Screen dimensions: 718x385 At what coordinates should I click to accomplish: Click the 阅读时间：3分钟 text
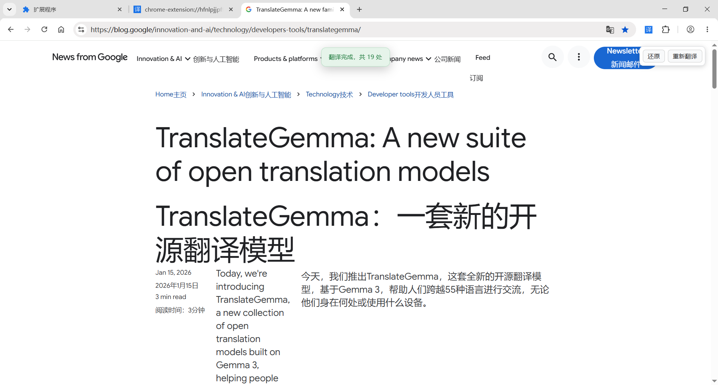tap(180, 310)
